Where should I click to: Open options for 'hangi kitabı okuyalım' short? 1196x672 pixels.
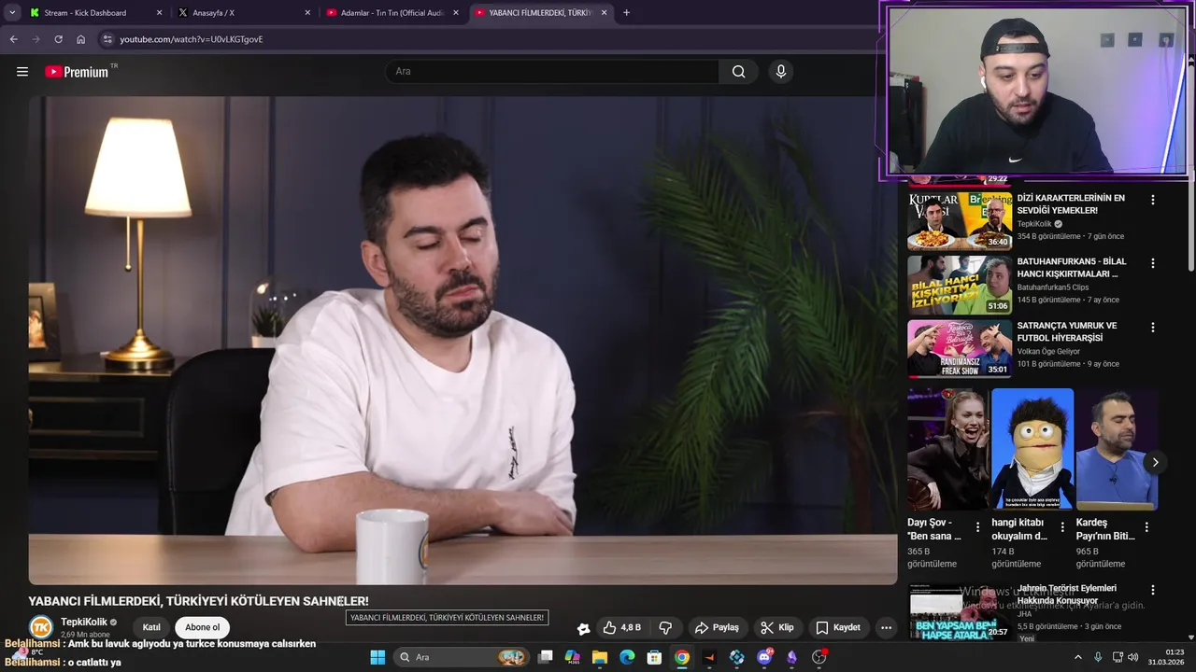[x=1062, y=527]
